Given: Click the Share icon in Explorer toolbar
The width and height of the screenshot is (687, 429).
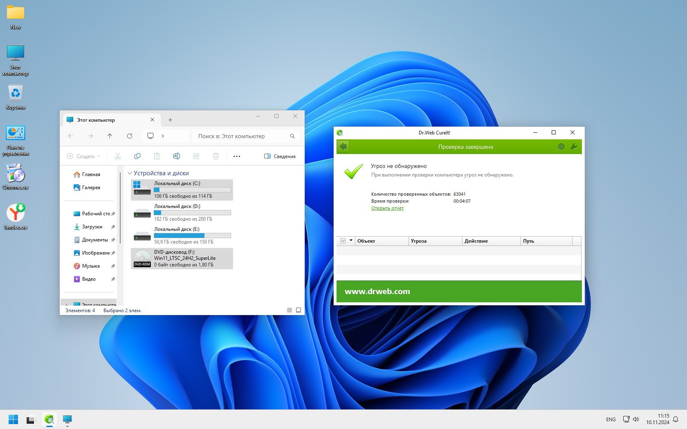Looking at the screenshot, I should pos(196,156).
